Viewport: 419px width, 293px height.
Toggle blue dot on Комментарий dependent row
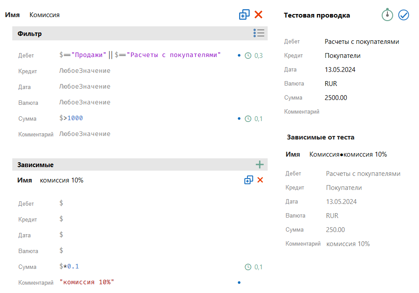pyautogui.click(x=239, y=282)
